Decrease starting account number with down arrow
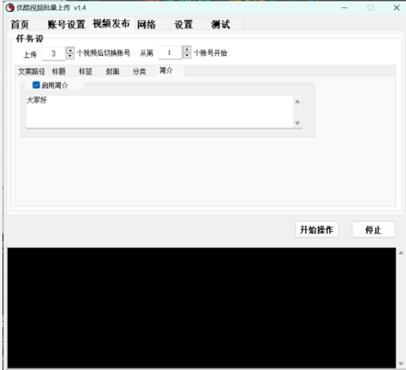The image size is (406, 370). pyautogui.click(x=187, y=55)
